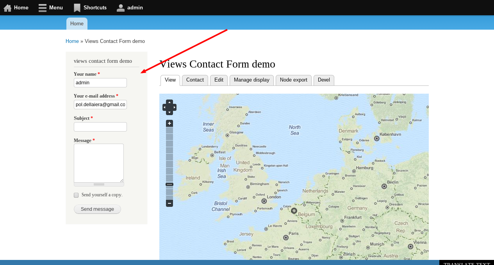
Task: Click the Send message button
Action: click(x=97, y=209)
